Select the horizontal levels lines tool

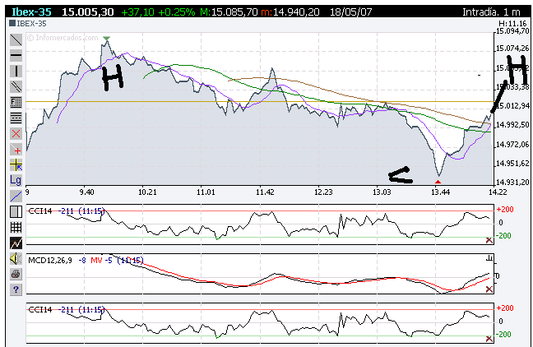pyautogui.click(x=16, y=118)
